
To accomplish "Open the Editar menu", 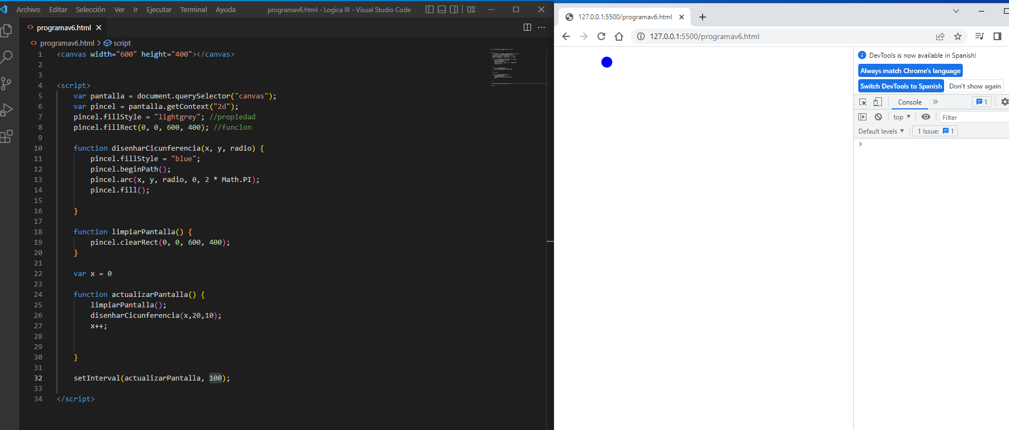I will (58, 9).
